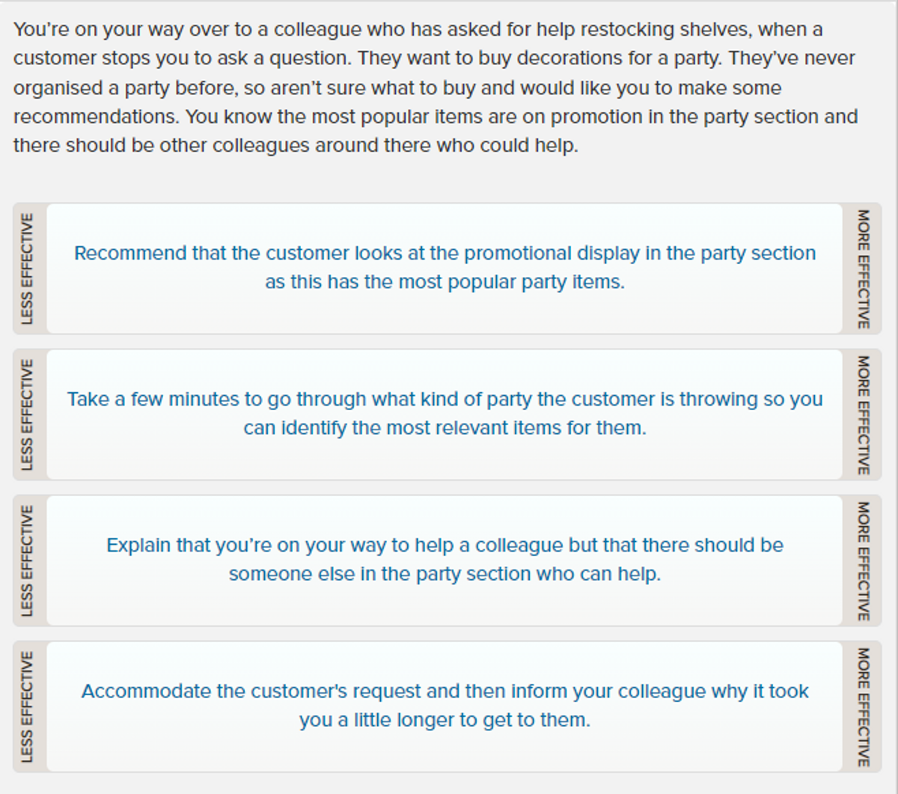Screen dimensions: 898x794
Task: Click the green bar at the bottom edge
Action: point(449,790)
